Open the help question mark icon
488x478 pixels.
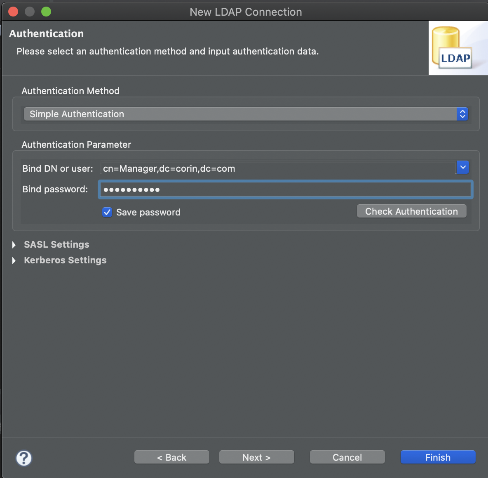point(24,458)
